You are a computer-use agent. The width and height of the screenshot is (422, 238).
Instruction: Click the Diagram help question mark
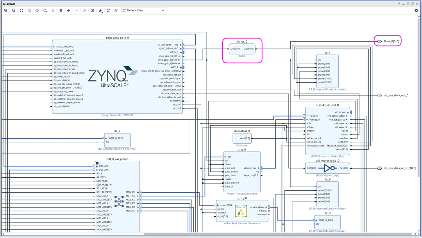click(399, 4)
